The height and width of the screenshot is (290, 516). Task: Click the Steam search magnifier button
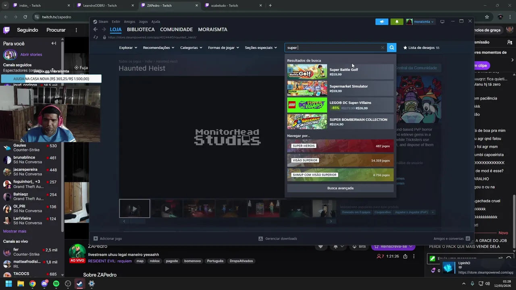(391, 48)
